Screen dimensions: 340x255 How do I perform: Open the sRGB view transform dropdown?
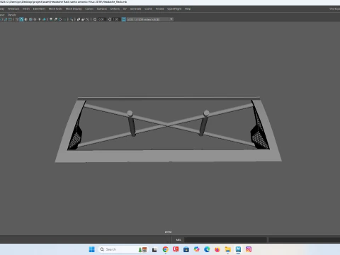tap(148, 19)
